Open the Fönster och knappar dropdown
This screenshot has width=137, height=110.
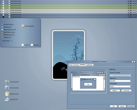coord(120,75)
